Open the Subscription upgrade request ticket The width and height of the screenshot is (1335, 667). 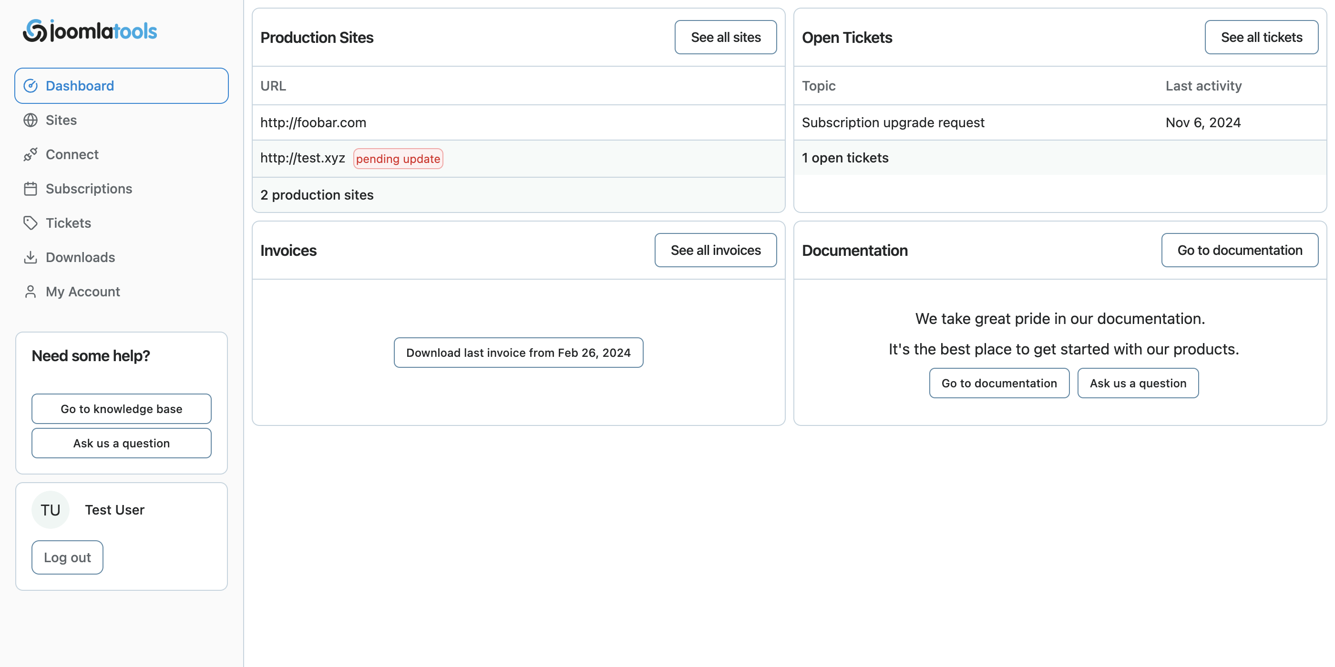[x=893, y=123]
